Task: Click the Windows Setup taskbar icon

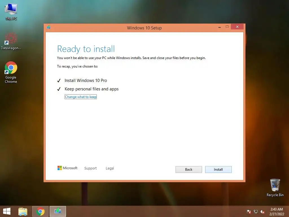Action: pos(58,211)
